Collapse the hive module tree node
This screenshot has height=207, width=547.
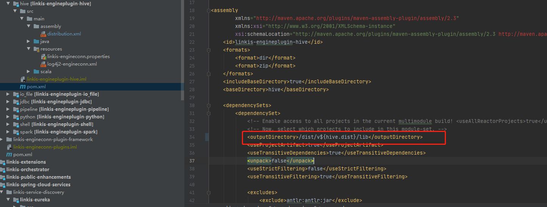[8, 3]
